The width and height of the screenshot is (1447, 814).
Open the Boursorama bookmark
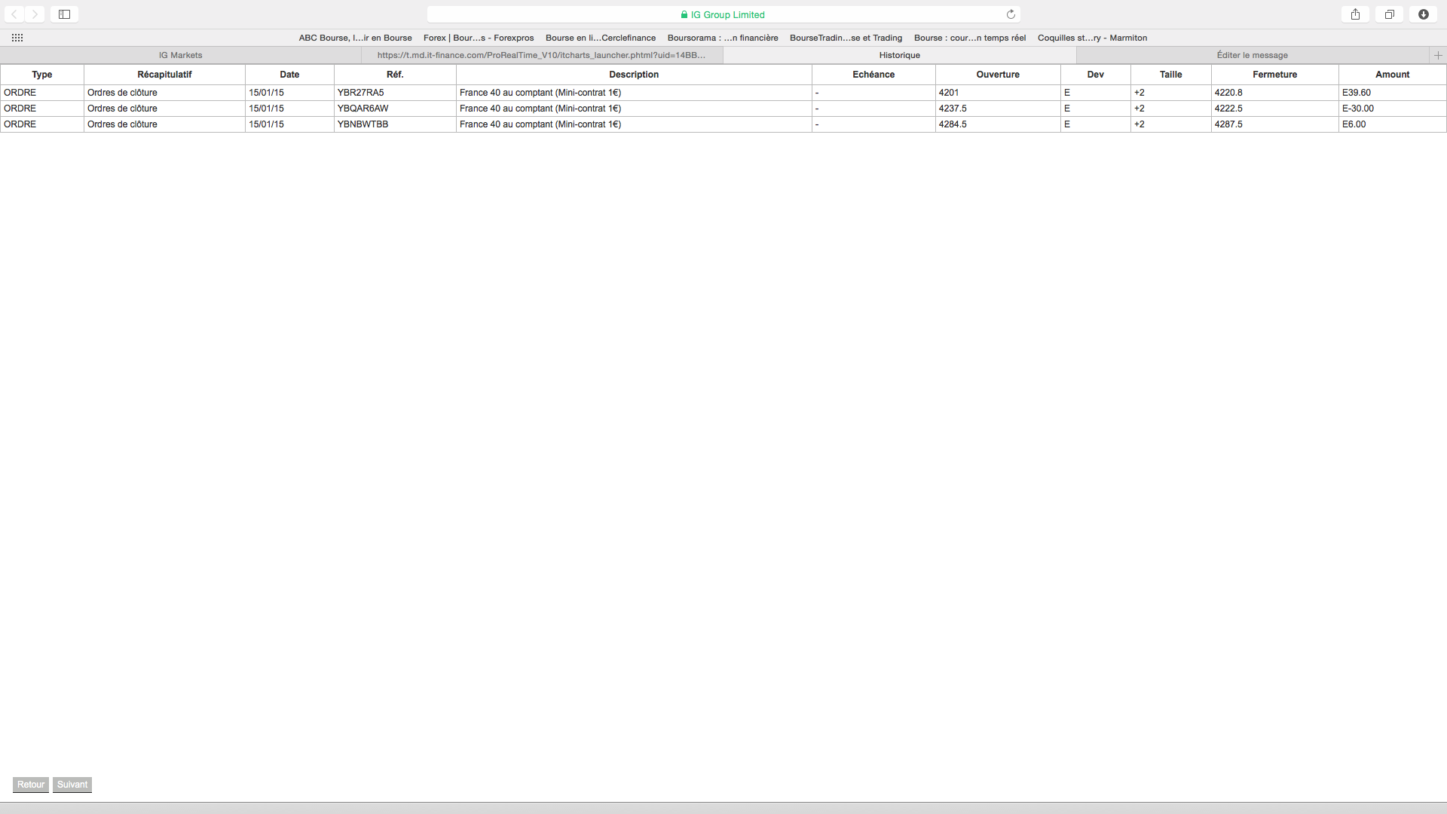[722, 38]
